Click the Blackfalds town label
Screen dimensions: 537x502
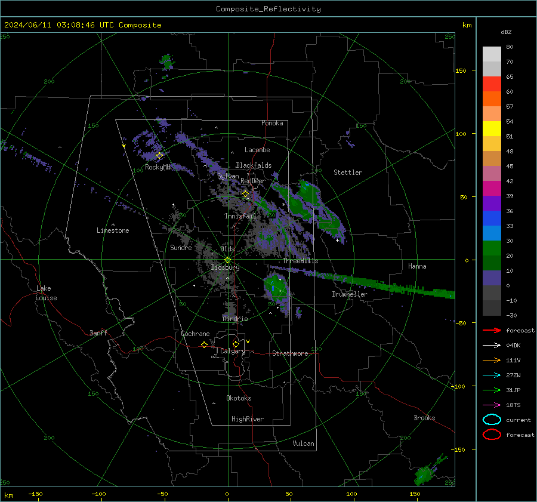[x=254, y=165]
